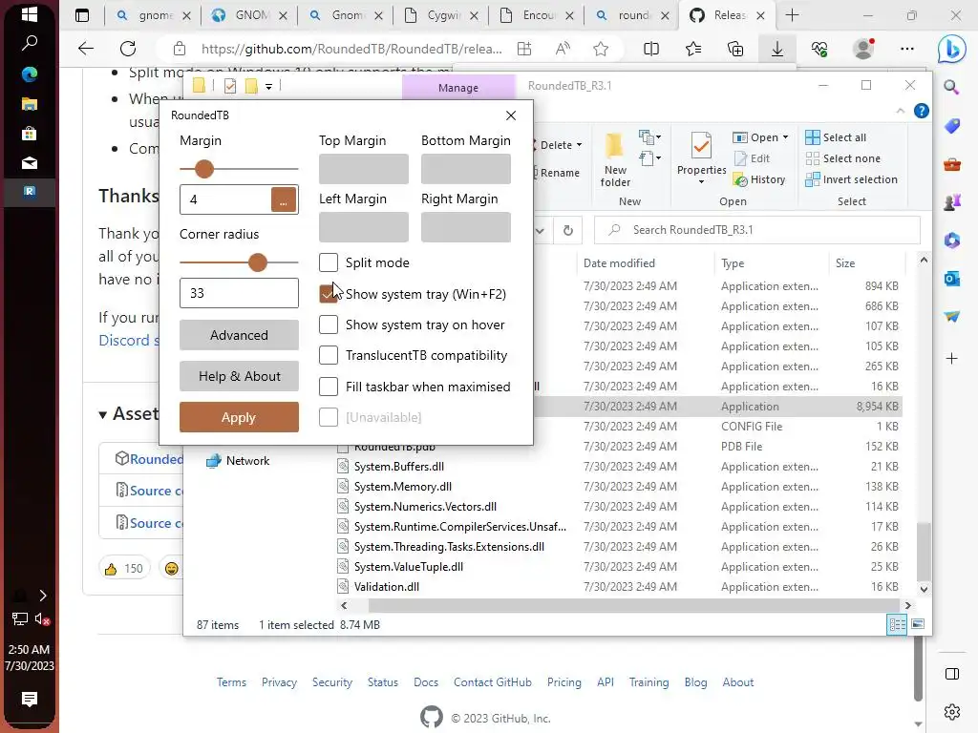Launch Microsoft Edge from taskbar
This screenshot has height=733, width=978.
coord(30,73)
